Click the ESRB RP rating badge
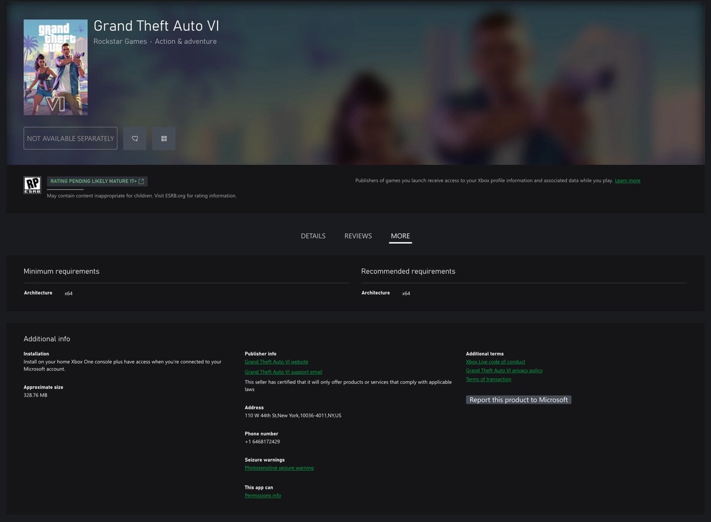The image size is (711, 522). tap(32, 185)
